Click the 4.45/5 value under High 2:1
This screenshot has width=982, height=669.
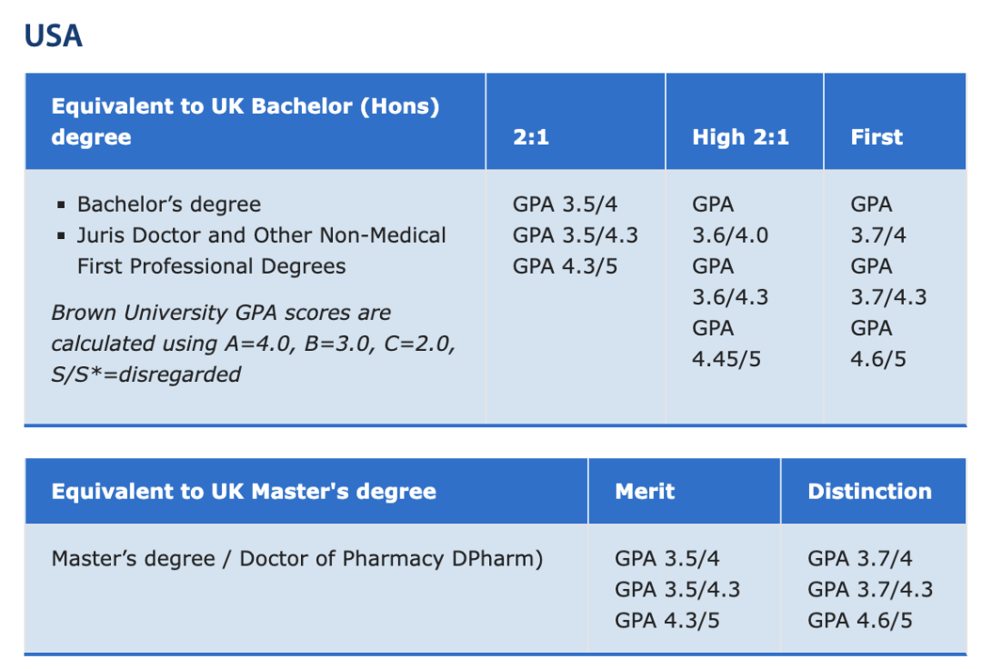[x=726, y=359]
